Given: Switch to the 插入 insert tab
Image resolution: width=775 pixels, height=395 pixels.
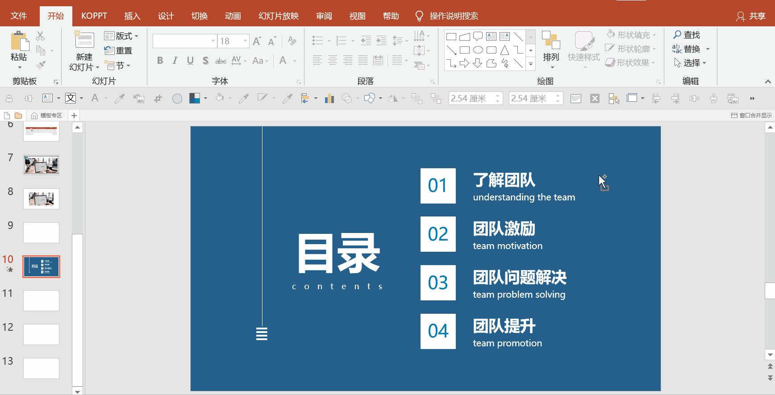Looking at the screenshot, I should [132, 16].
